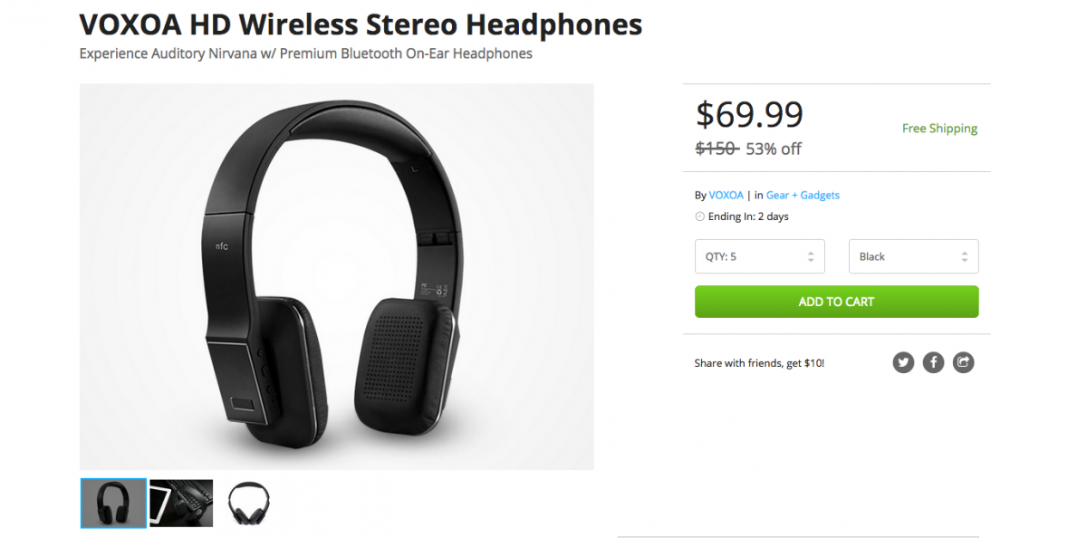Open the VOXOA brand link

(x=726, y=195)
